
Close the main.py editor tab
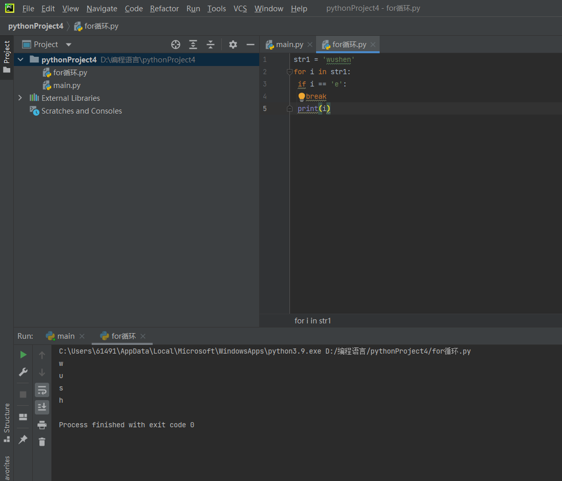310,45
